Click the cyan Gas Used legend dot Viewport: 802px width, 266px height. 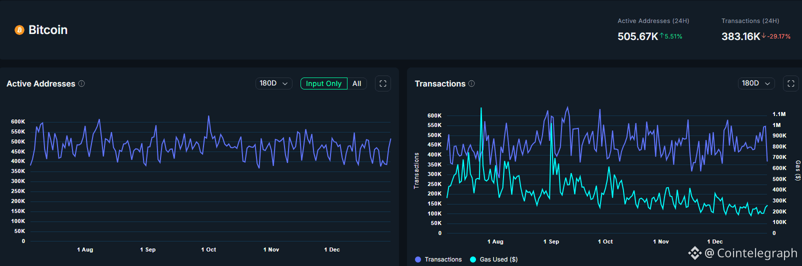point(473,259)
